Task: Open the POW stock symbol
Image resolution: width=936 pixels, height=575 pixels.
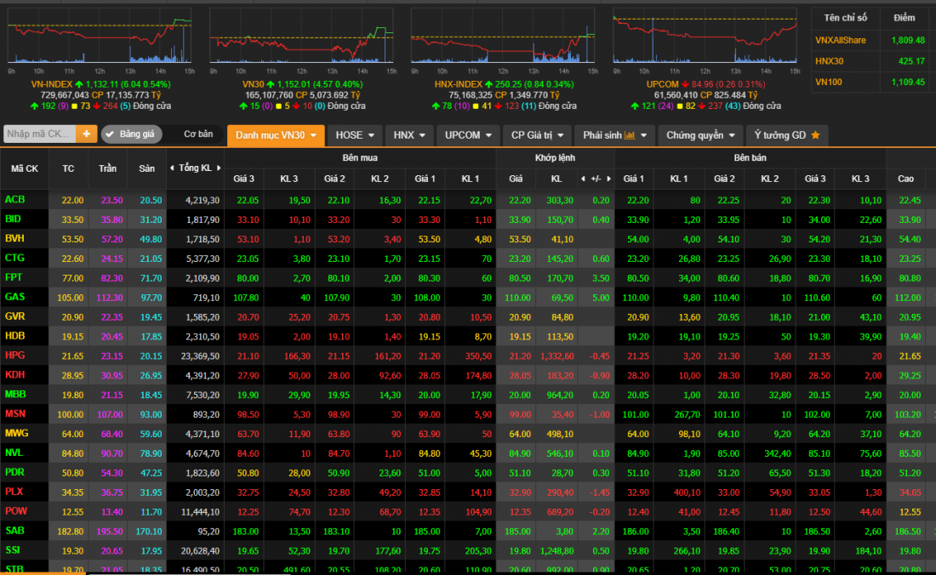Action: point(16,511)
